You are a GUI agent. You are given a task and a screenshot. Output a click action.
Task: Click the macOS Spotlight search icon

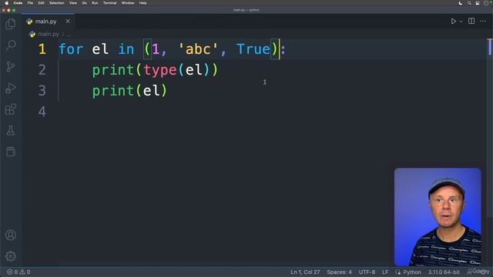tap(469, 3)
